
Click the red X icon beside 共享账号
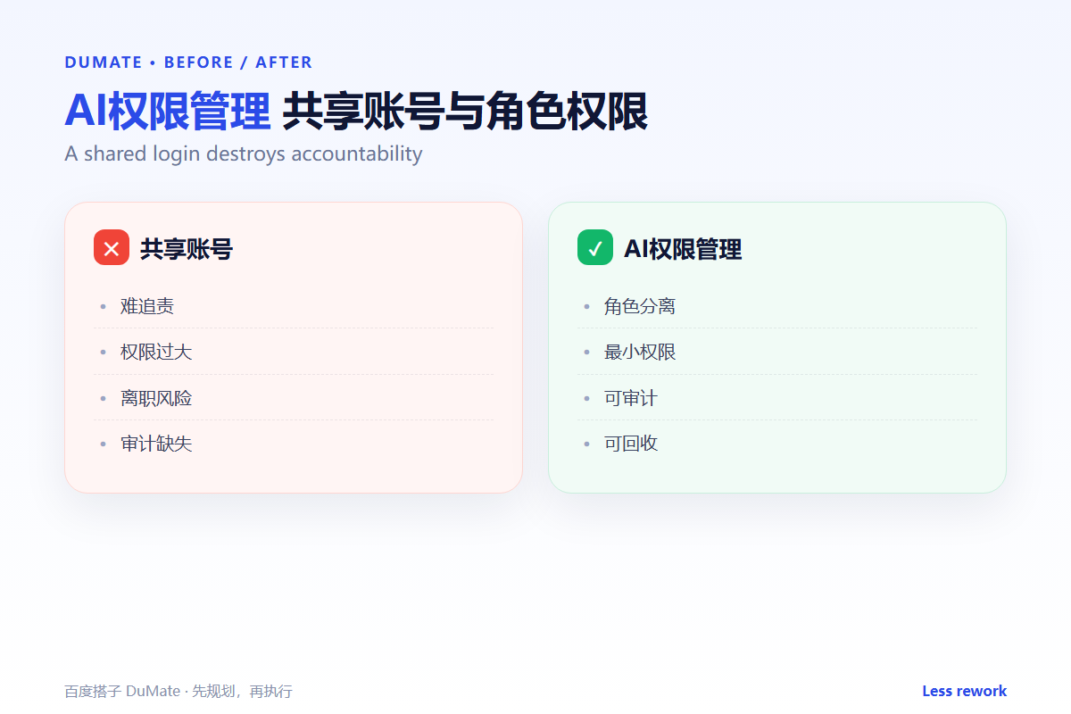pyautogui.click(x=112, y=247)
